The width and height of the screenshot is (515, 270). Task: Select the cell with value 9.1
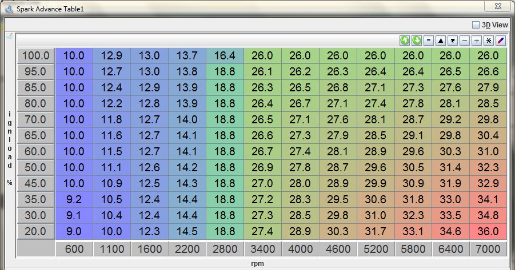point(74,216)
